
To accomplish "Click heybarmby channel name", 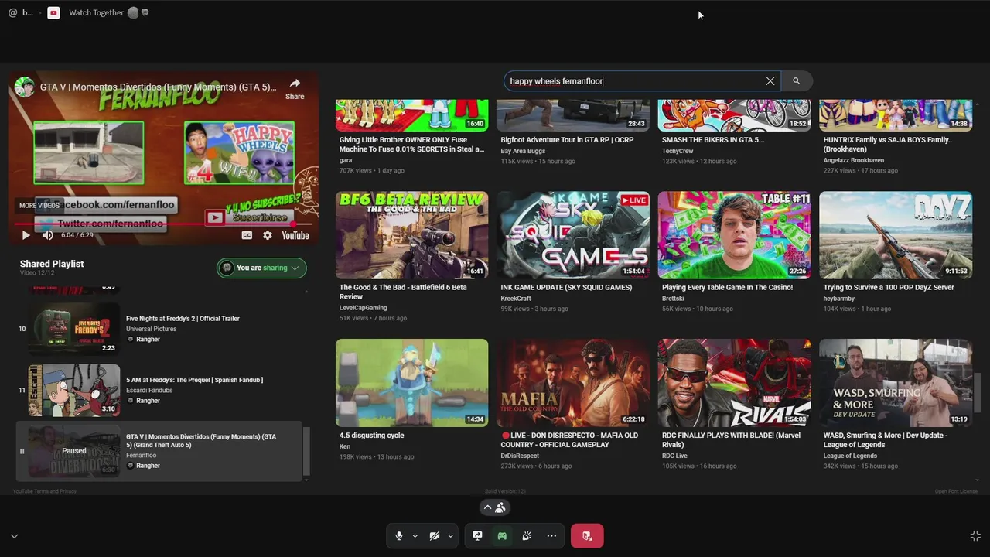I will [841, 298].
